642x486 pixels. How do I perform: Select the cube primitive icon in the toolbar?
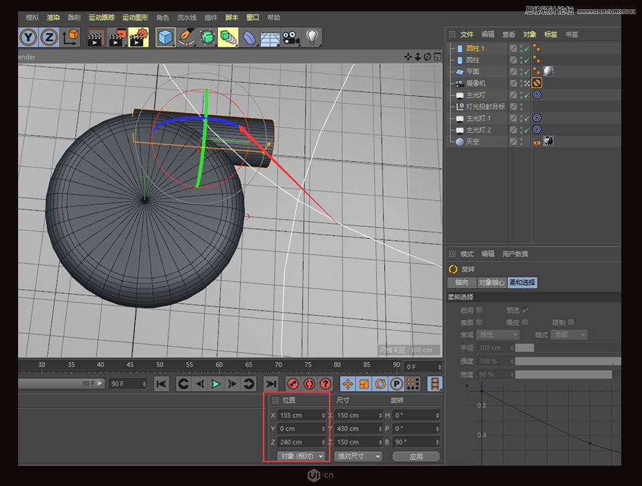tap(165, 38)
